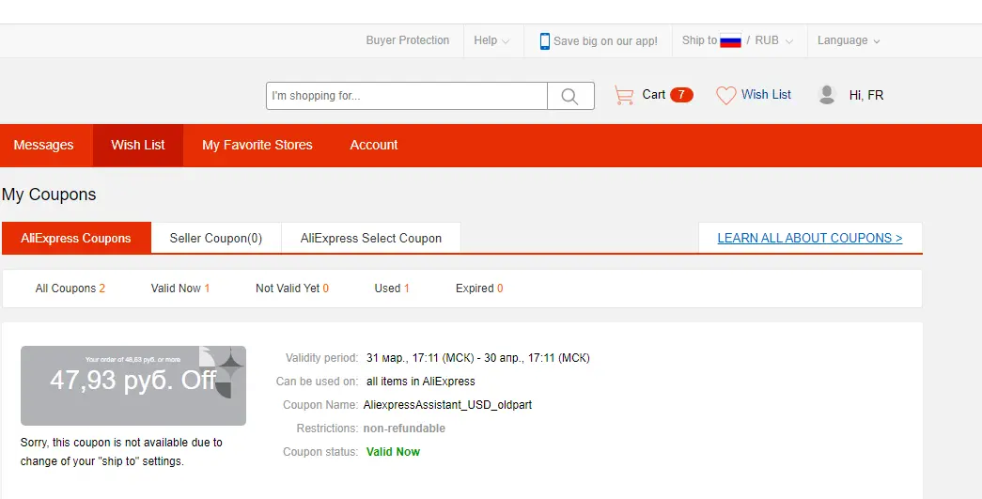
Task: Switch to the AliExpress Select Coupon tab
Action: [x=371, y=238]
